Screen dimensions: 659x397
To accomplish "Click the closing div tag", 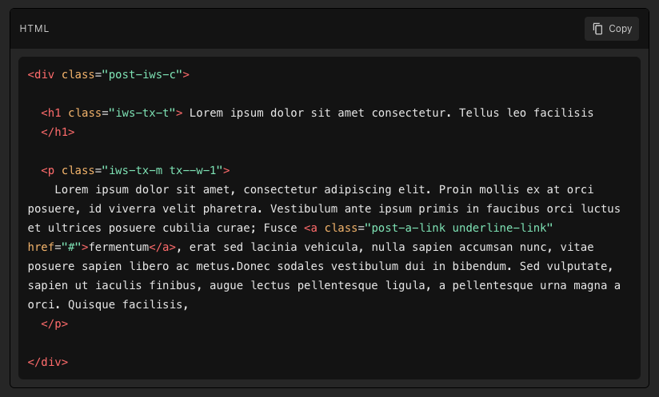I will [48, 362].
